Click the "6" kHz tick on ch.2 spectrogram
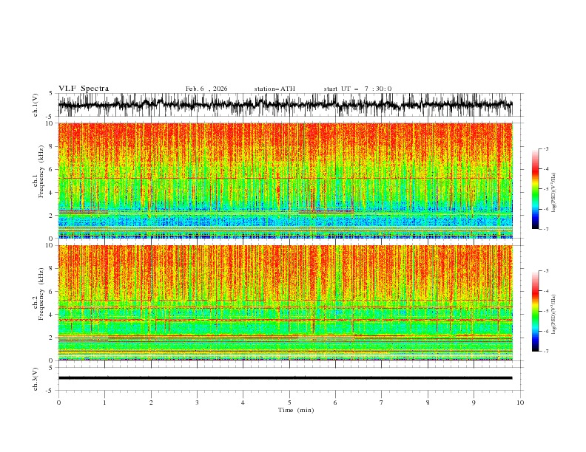586x452 pixels. click(x=53, y=292)
